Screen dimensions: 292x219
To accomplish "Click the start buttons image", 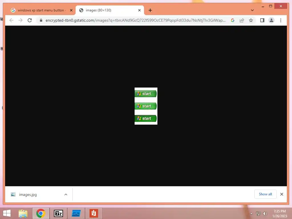I will pos(146,106).
